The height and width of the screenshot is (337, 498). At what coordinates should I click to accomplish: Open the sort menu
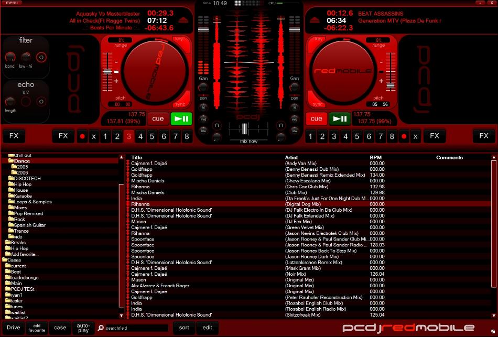(184, 328)
